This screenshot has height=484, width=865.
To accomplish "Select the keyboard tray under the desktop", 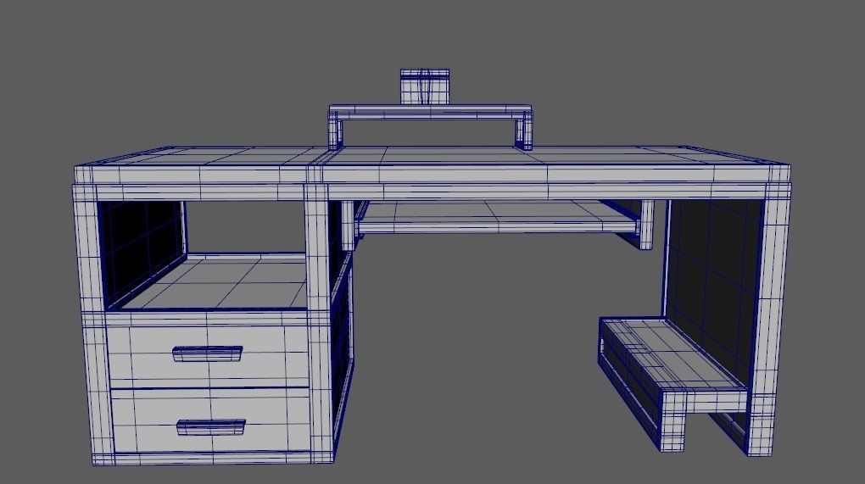I will 496,217.
